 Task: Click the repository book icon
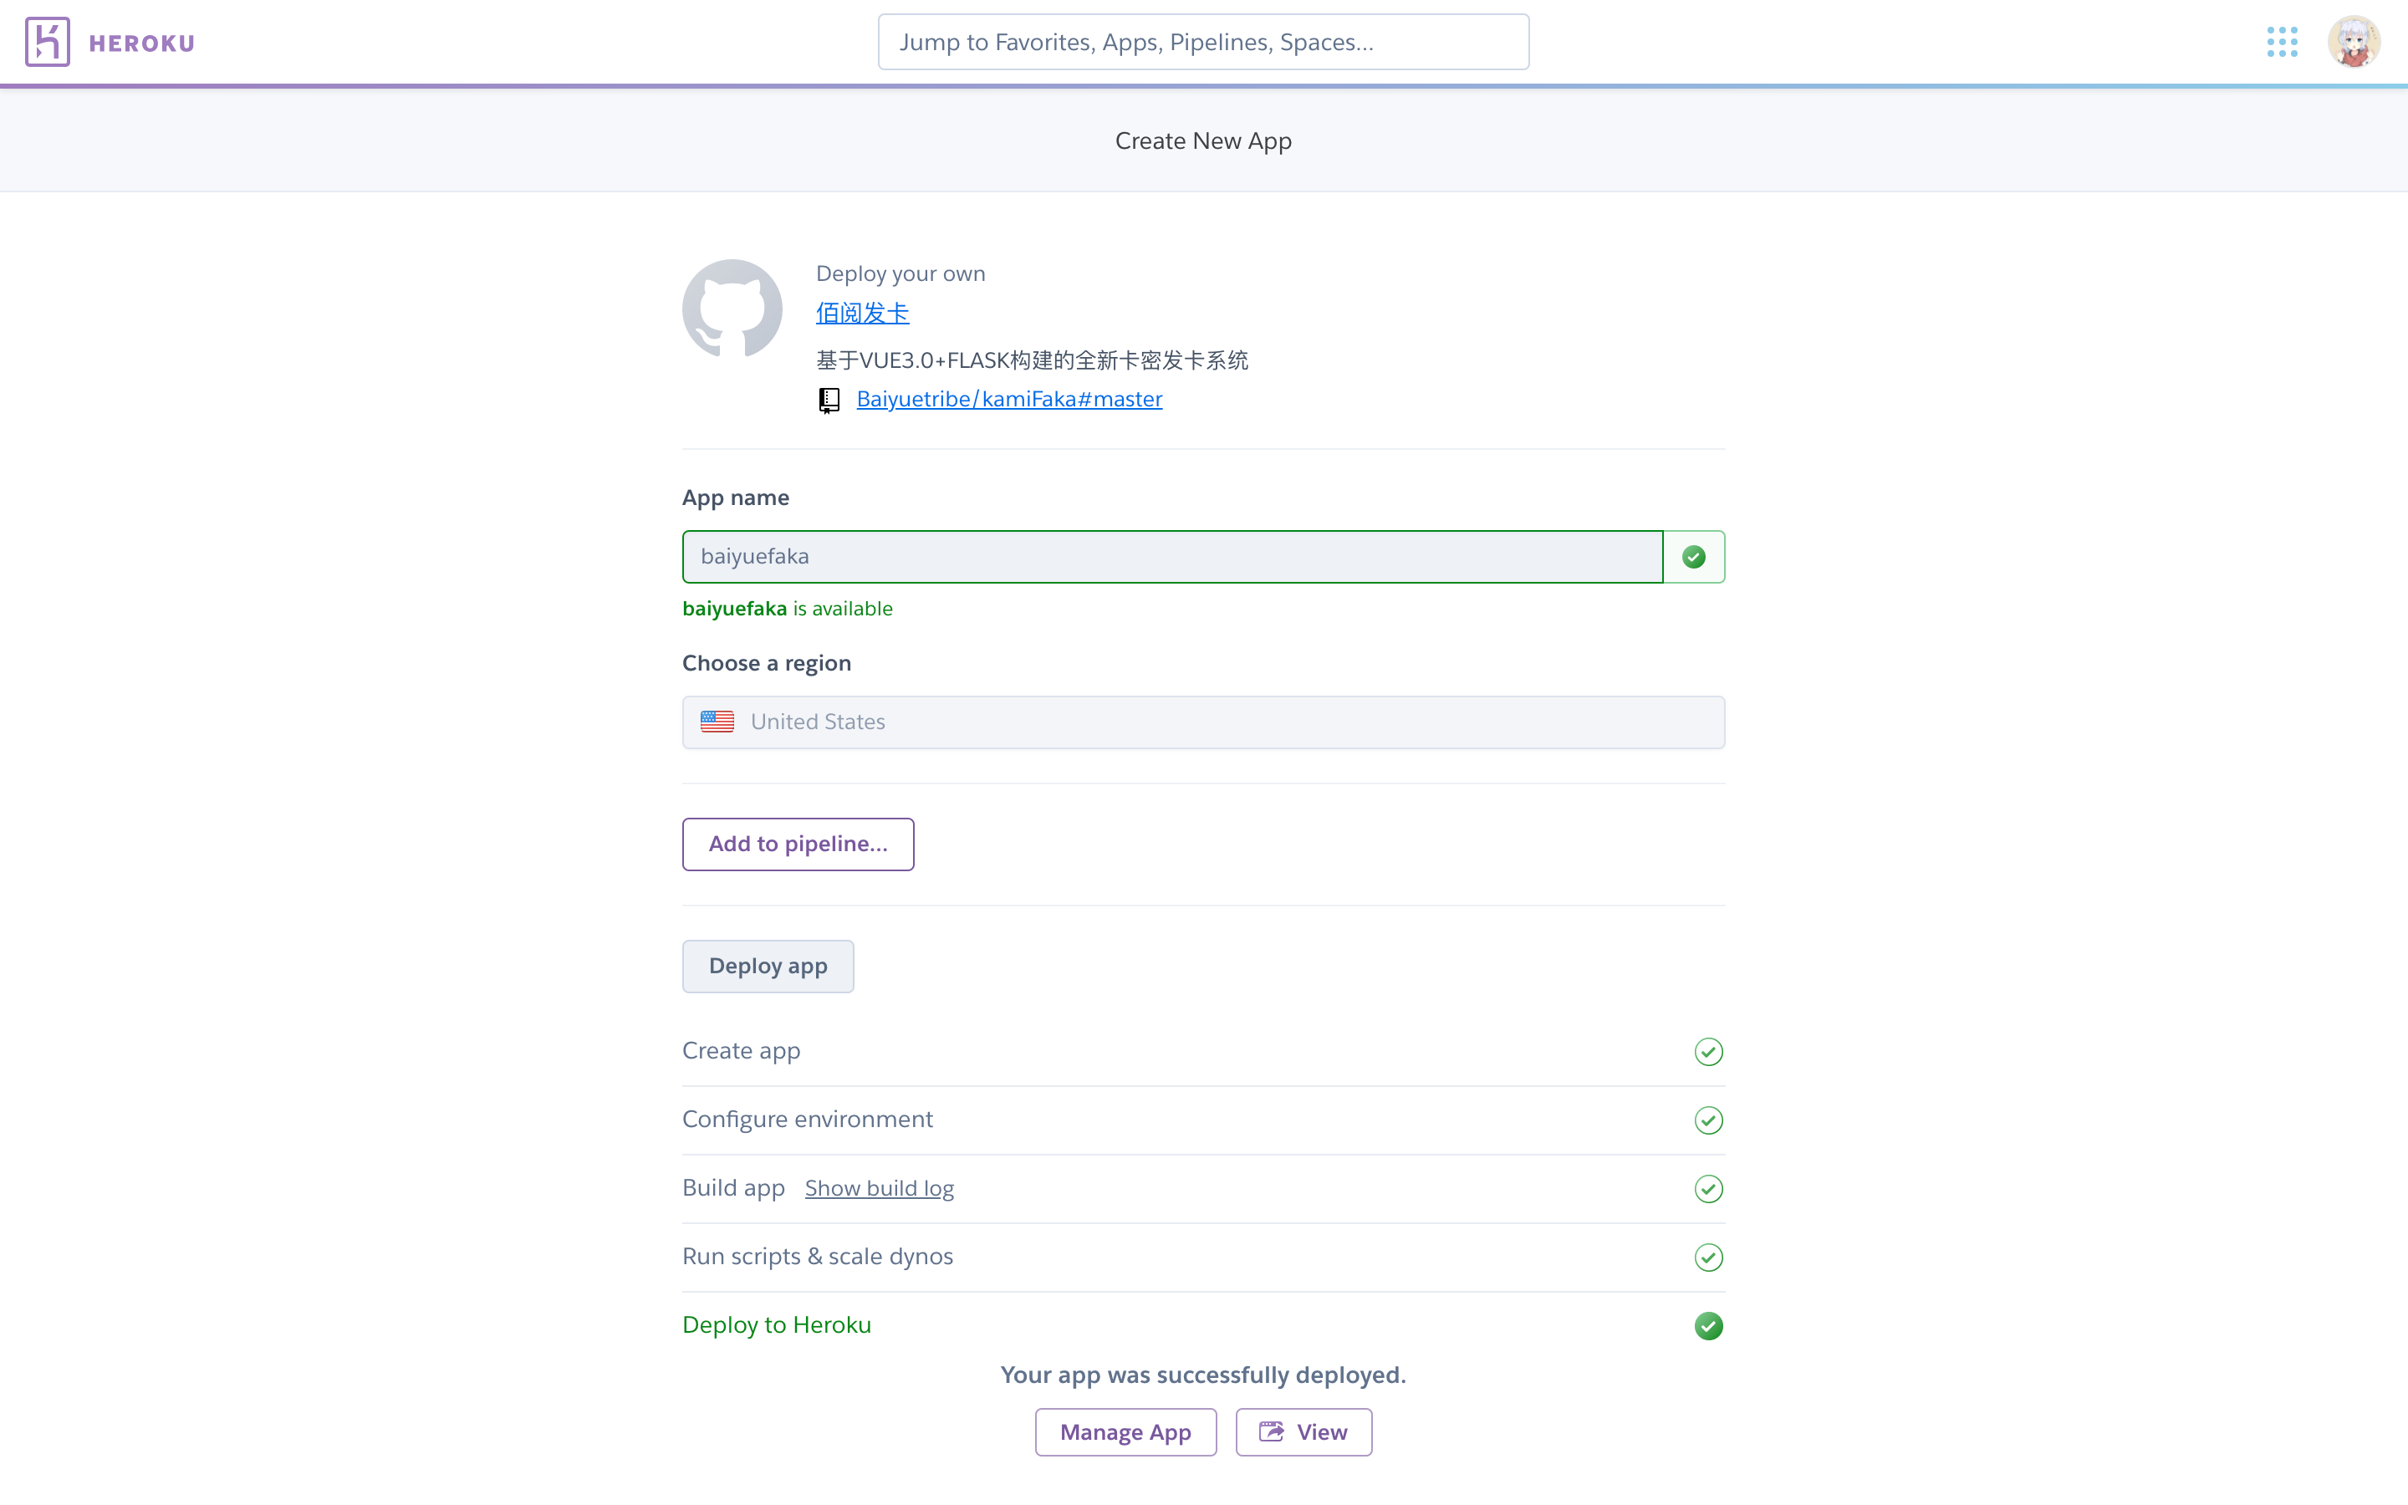click(x=829, y=400)
